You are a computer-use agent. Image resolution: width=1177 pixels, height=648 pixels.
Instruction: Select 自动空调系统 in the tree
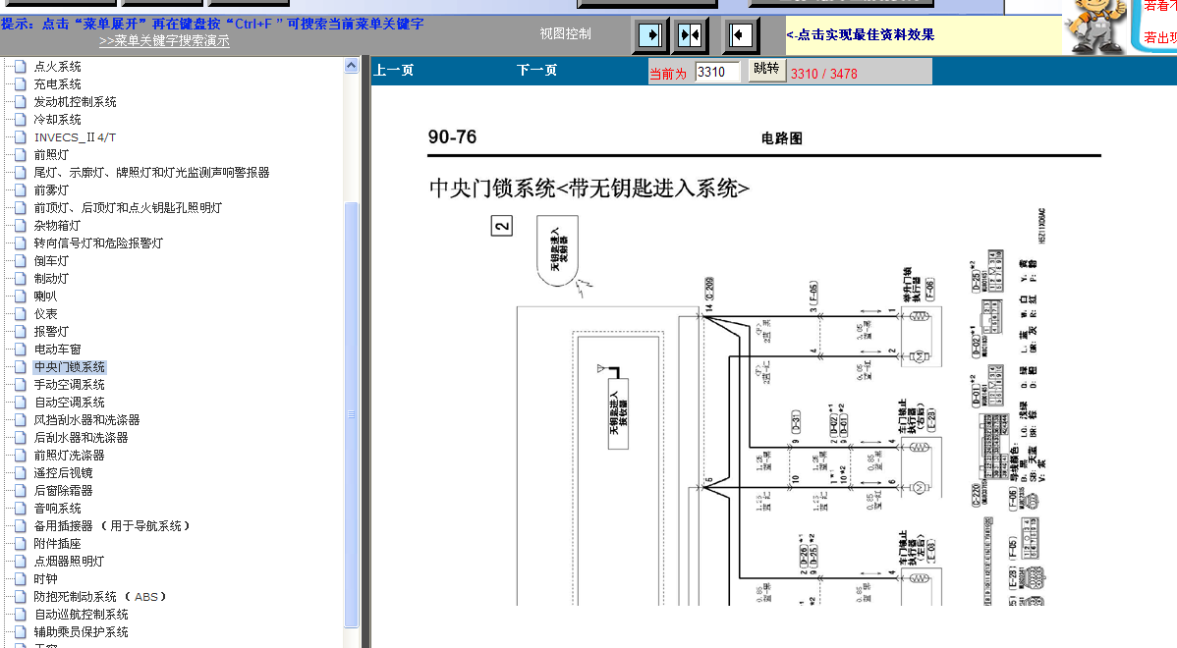pyautogui.click(x=69, y=403)
